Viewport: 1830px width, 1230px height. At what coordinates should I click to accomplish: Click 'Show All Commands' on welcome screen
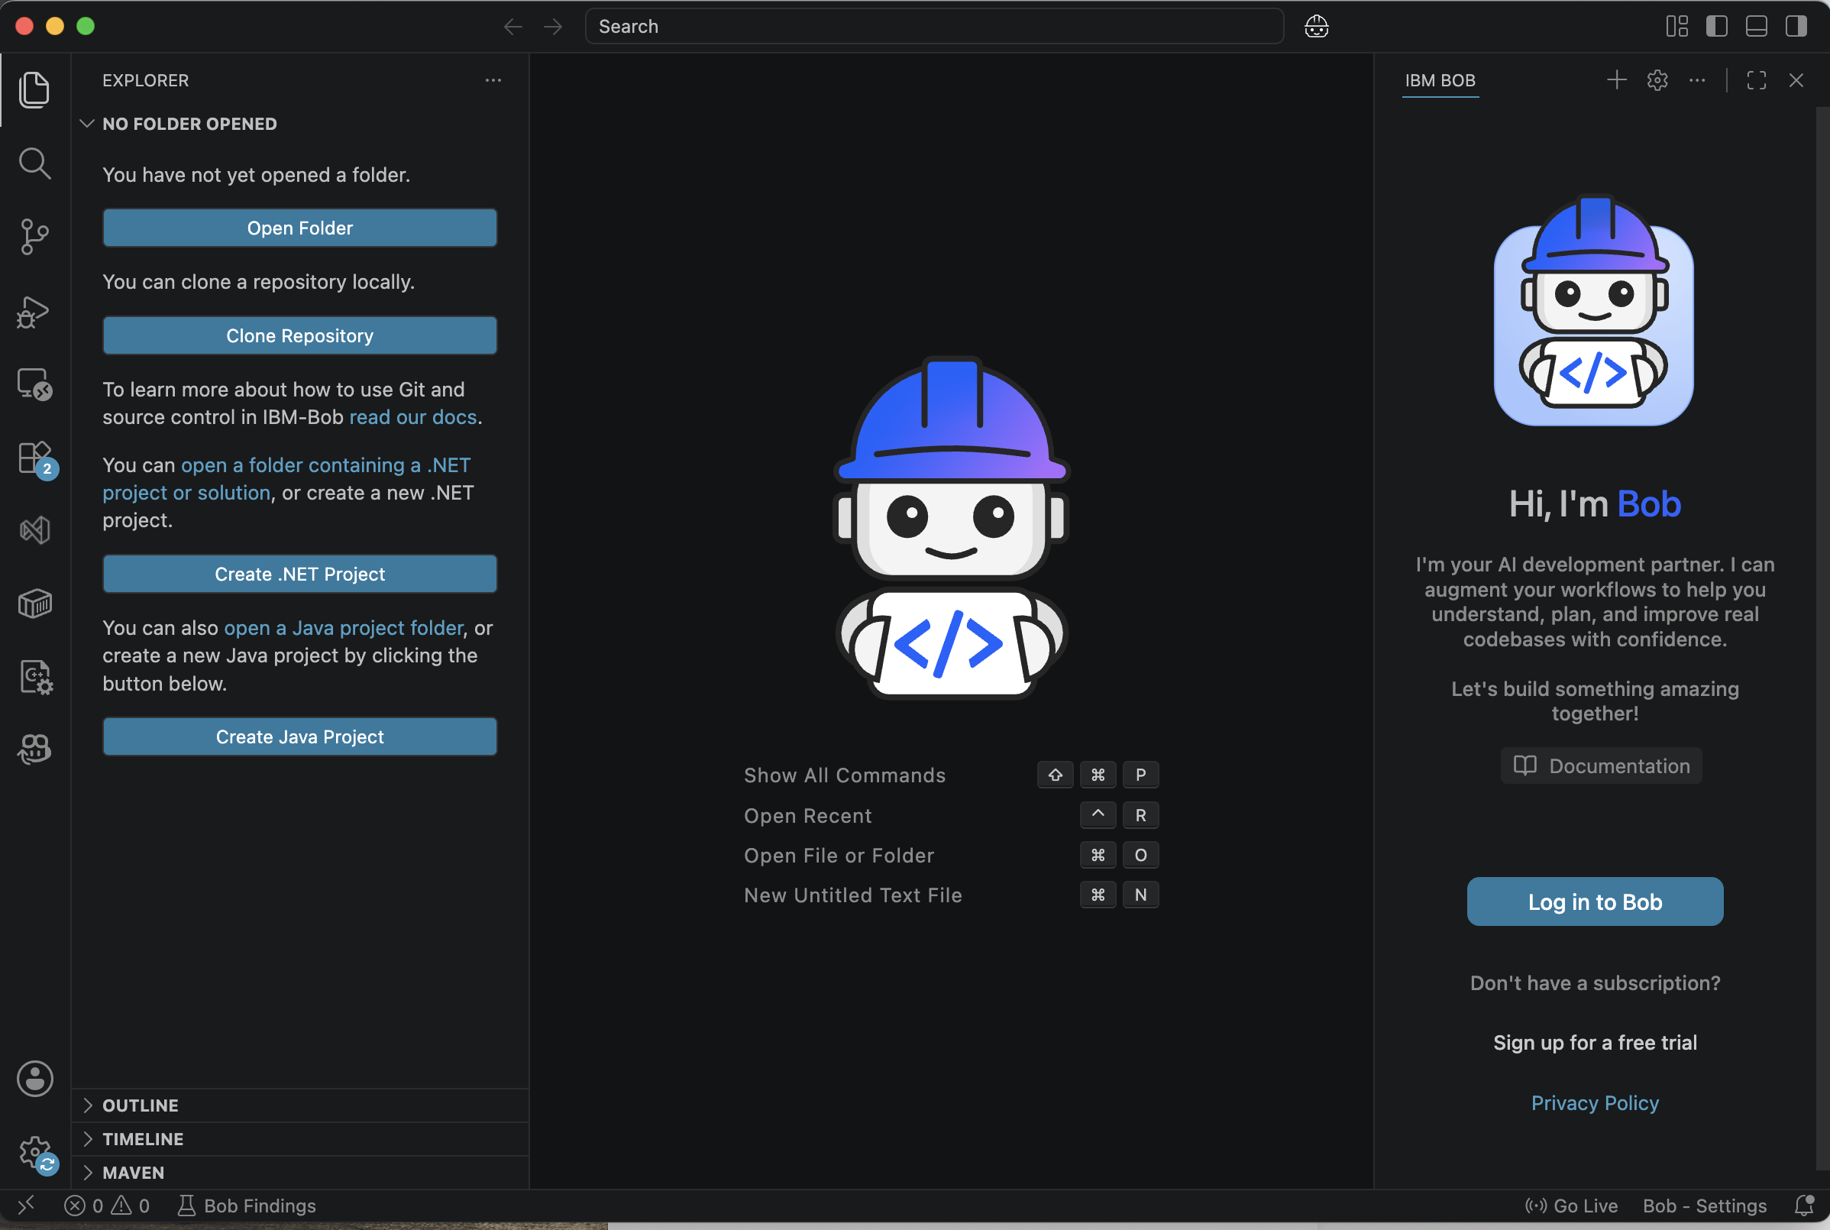tap(845, 775)
